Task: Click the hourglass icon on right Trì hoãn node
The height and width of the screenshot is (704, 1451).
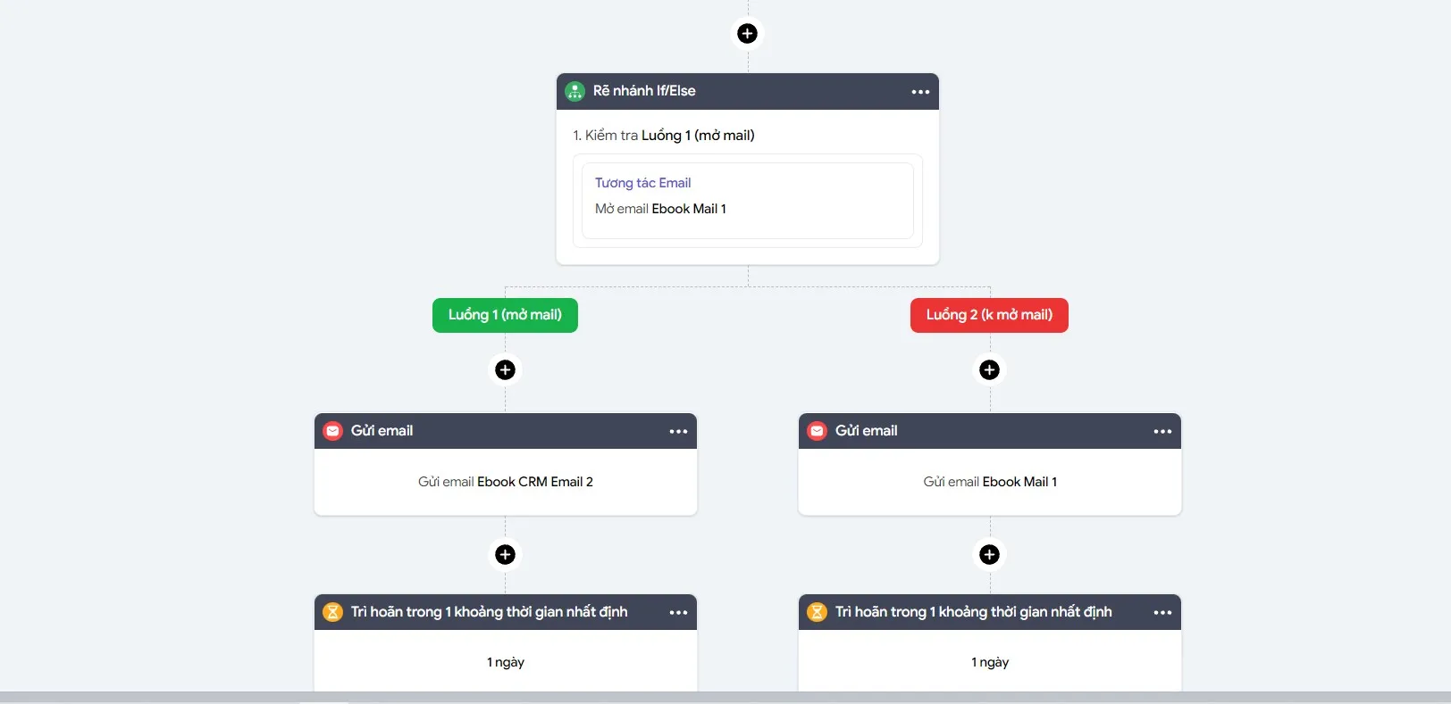Action: [817, 612]
